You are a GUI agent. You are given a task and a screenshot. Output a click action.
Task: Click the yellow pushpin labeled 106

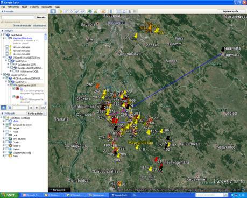(161, 131)
